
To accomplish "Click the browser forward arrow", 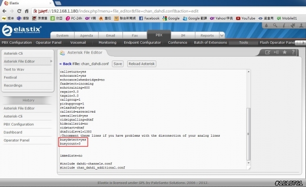I will point(11,11).
